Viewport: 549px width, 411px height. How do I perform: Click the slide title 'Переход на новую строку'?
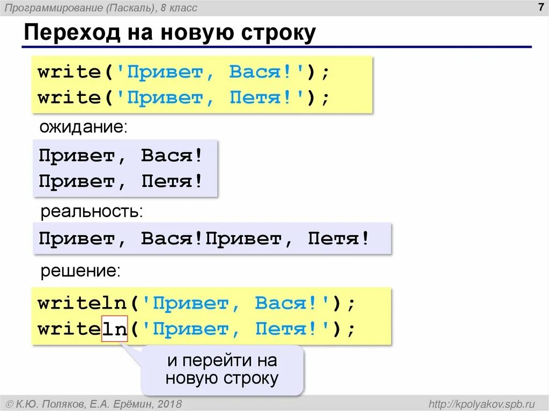click(x=170, y=33)
